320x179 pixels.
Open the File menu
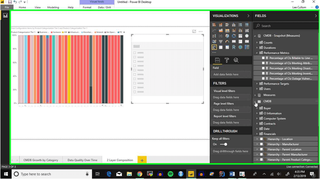(x=7, y=7)
